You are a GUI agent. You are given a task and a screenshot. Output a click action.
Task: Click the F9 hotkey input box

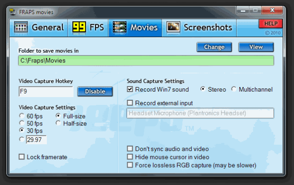46,92
